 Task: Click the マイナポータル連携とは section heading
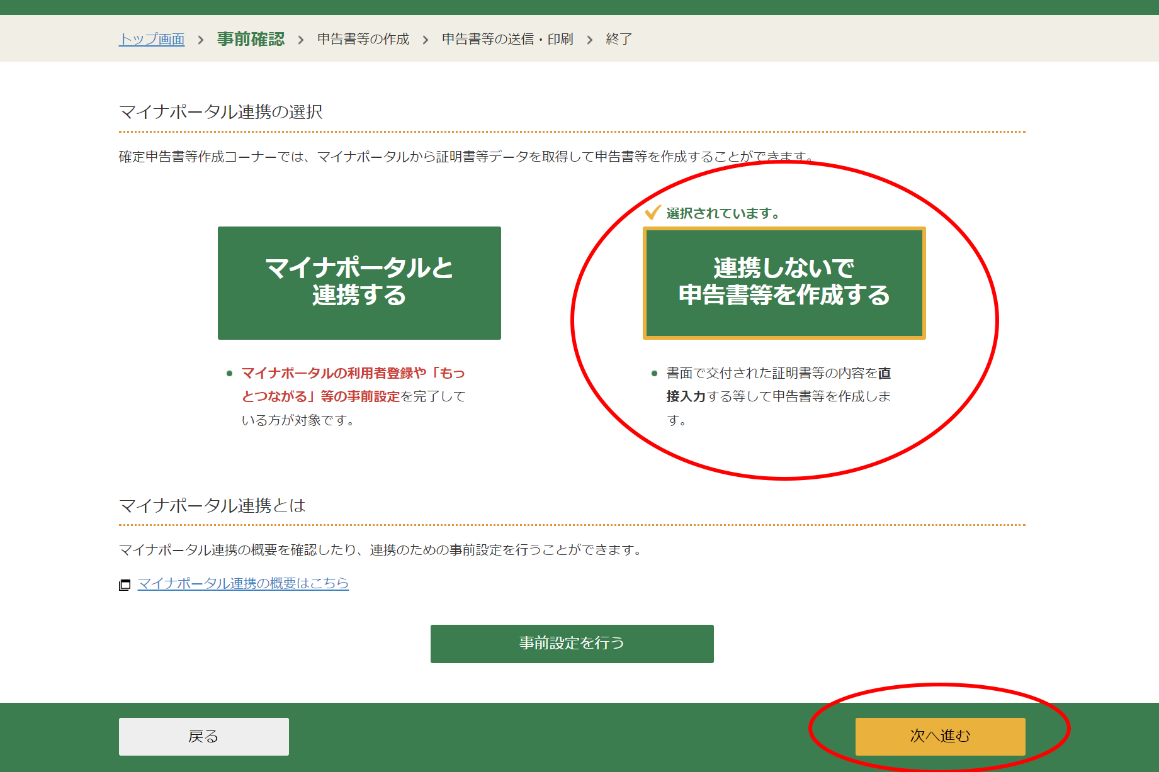tap(212, 505)
